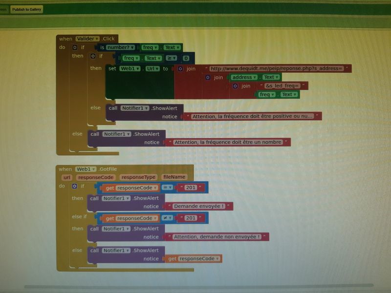This screenshot has height=293, width=391.
Task: Click gear icon on nested if block
Action: 93,56
